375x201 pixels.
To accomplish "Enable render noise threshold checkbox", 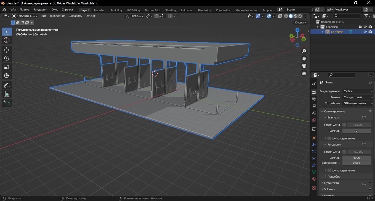I will 344,152.
